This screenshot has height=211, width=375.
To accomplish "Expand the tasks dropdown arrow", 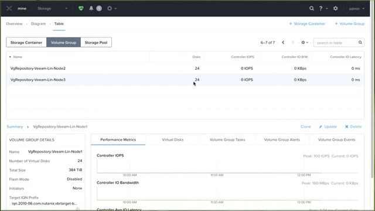I will pos(115,8).
